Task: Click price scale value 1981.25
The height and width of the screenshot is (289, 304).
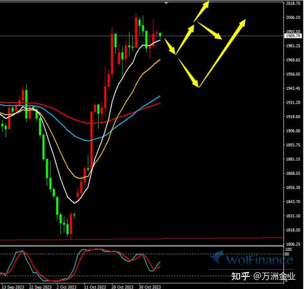Action: point(293,46)
